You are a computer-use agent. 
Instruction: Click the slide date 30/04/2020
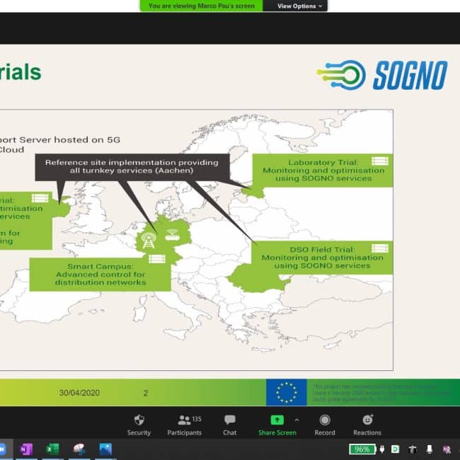pos(79,393)
